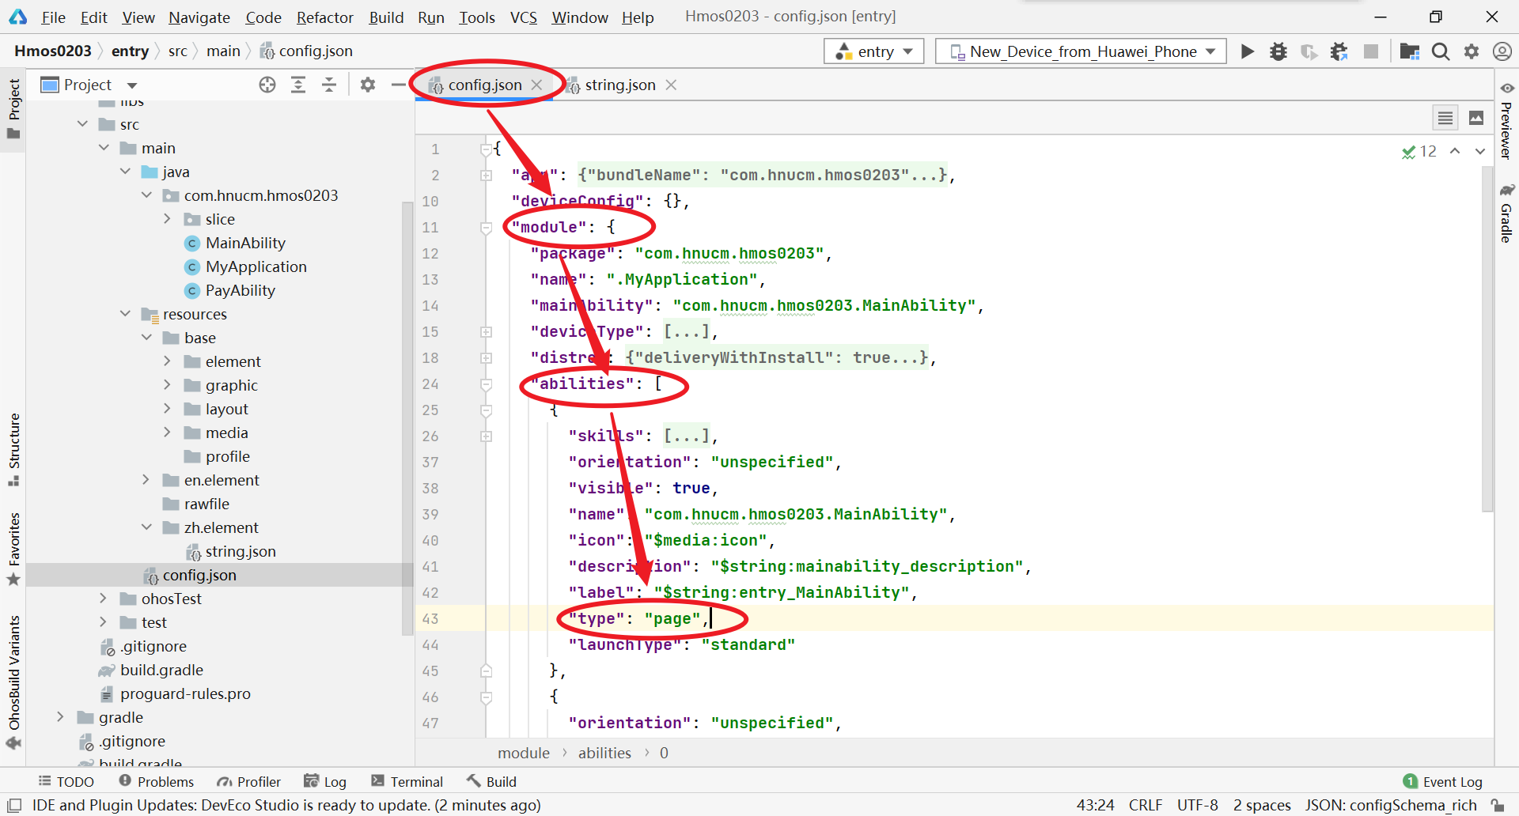Click the inspections checkmark widget showing 12
The height and width of the screenshot is (816, 1519).
pyautogui.click(x=1419, y=151)
